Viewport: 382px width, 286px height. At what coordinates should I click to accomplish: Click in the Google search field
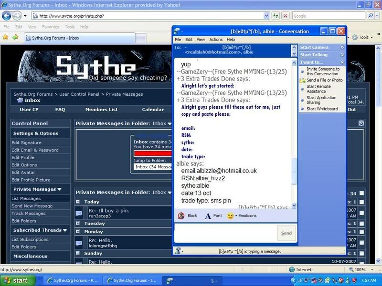(329, 16)
